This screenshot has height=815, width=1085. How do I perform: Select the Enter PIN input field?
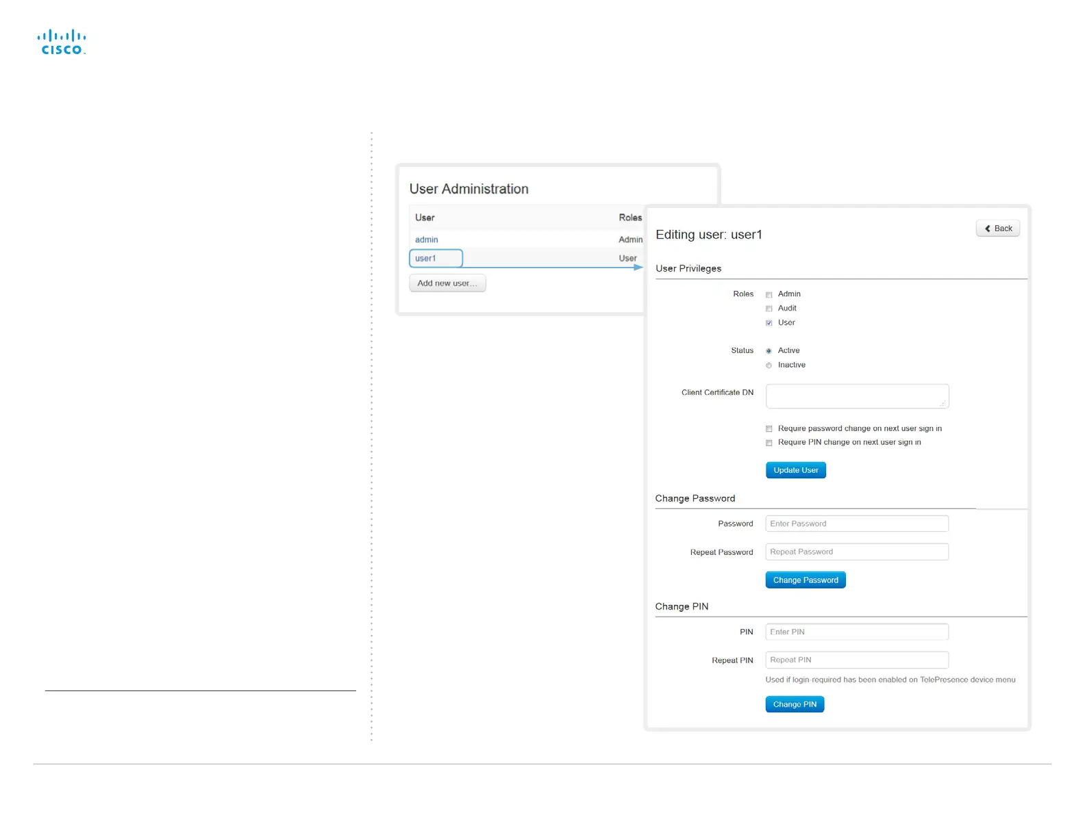click(x=856, y=632)
